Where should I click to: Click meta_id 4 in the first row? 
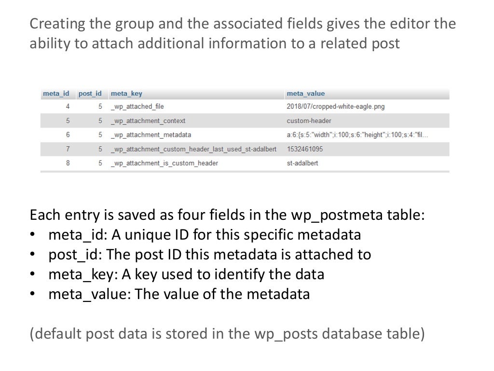[x=68, y=107]
